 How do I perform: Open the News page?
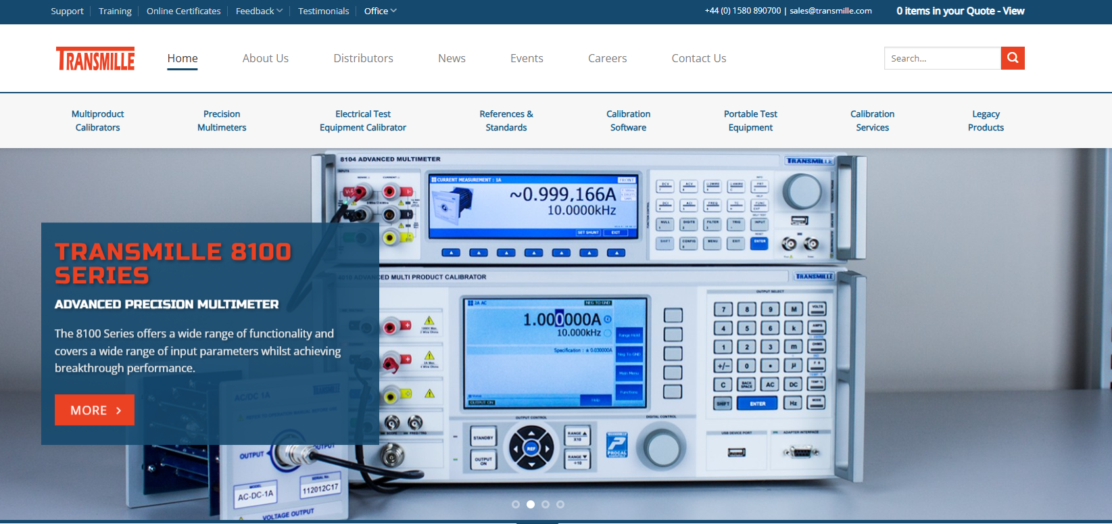tap(452, 58)
